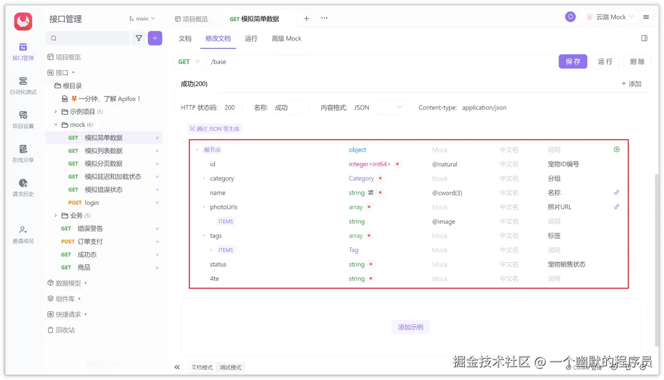Collapse the 根节点 schema node
This screenshot has width=664, height=380.
click(x=197, y=150)
